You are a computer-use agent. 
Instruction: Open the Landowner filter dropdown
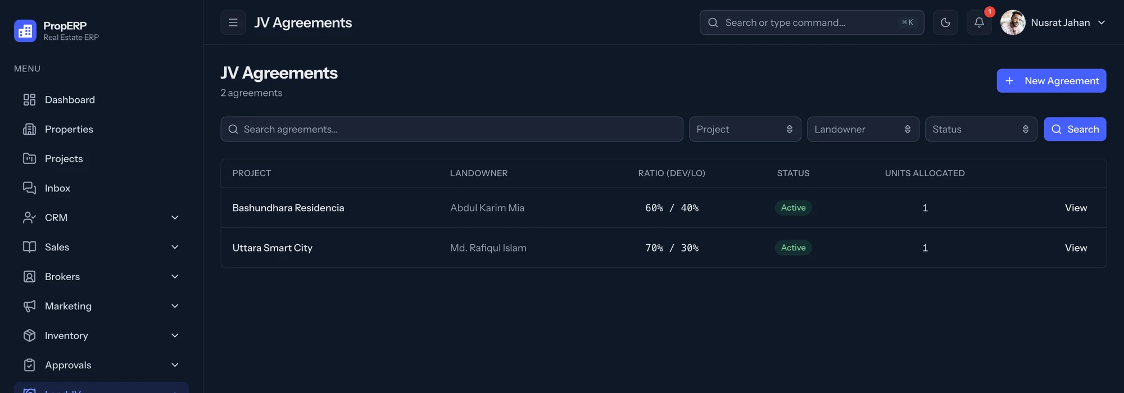tap(863, 129)
